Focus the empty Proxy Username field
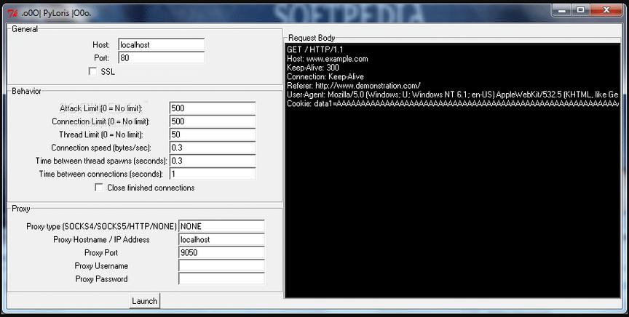Viewport: 629px width, 317px height. click(x=221, y=265)
